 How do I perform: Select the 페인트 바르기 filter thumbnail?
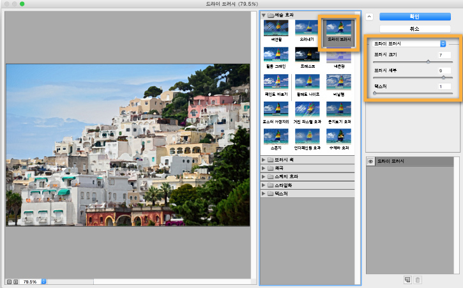point(276,82)
